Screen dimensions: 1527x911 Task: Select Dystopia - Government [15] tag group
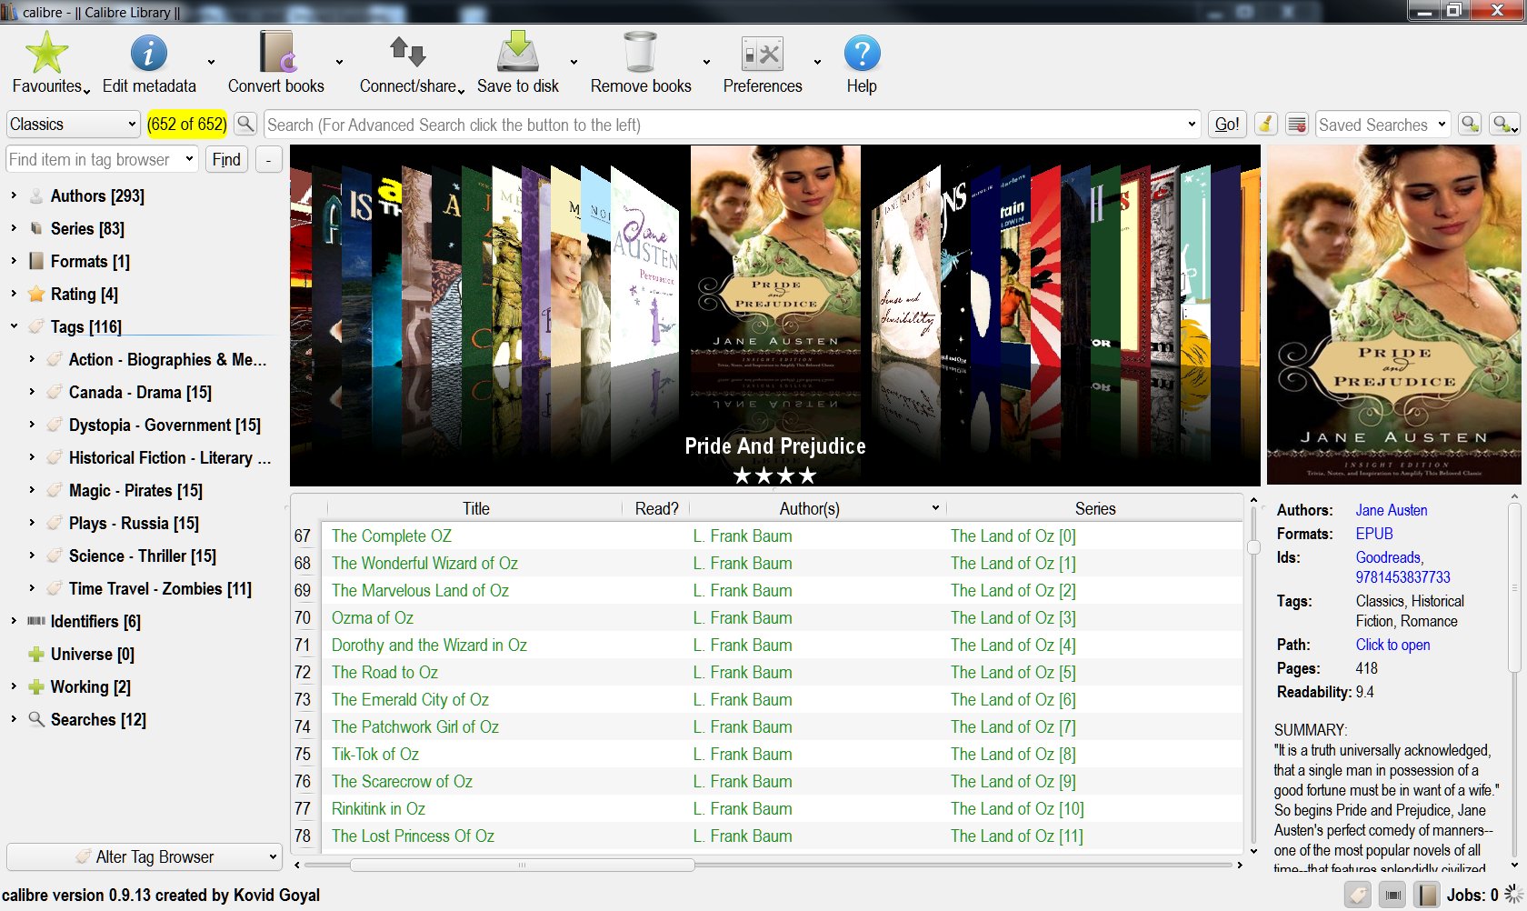click(x=165, y=425)
